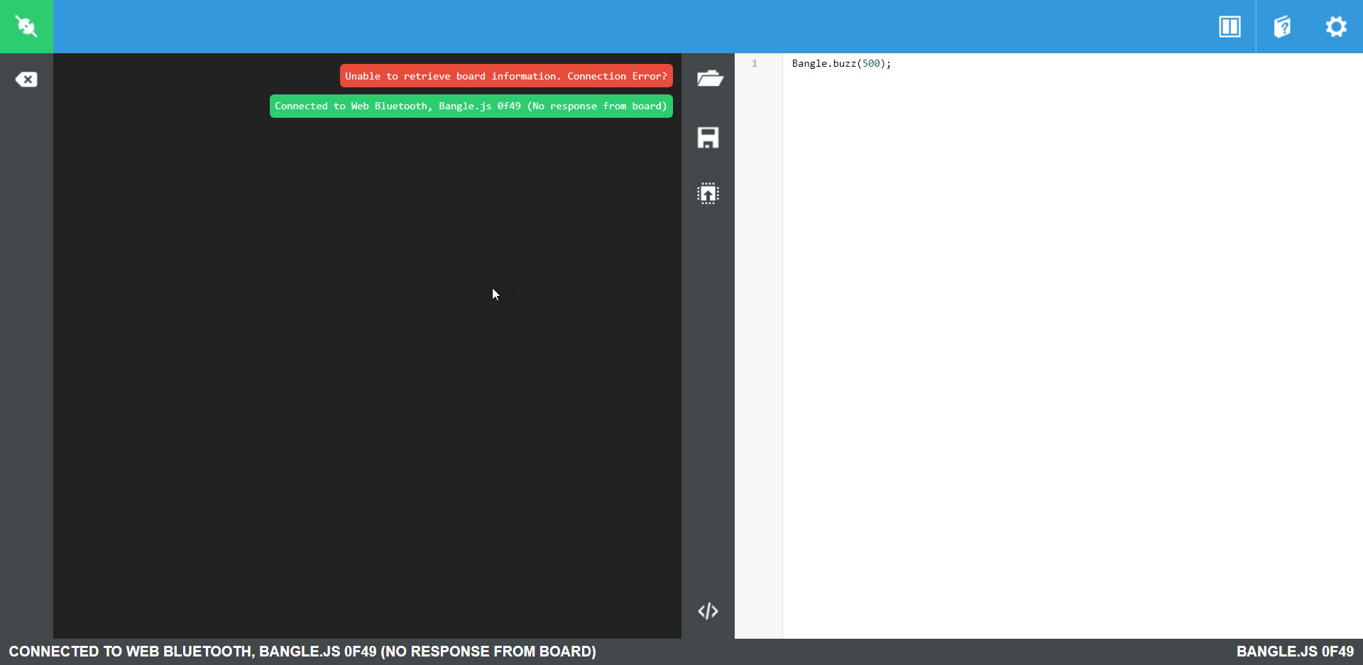1363x665 pixels.
Task: Click the disconnect plug icon
Action: click(x=26, y=26)
